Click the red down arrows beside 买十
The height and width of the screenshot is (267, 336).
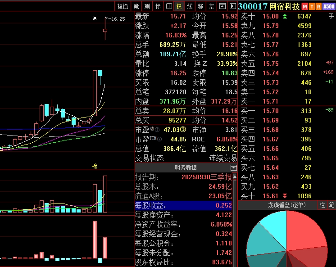(285, 196)
